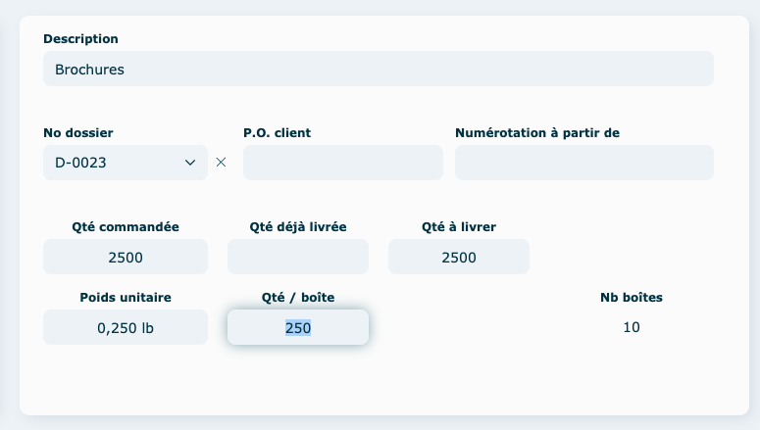Focus the Qté à livrer field
Viewport: 760px width, 430px height.
[x=458, y=257]
